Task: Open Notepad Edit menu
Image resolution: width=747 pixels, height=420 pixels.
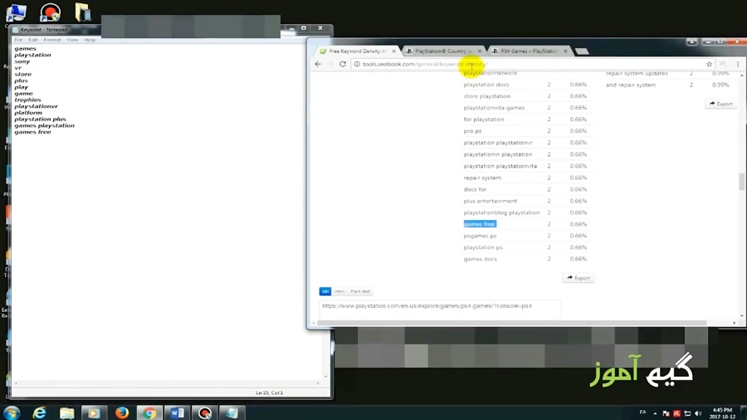Action: [33, 40]
